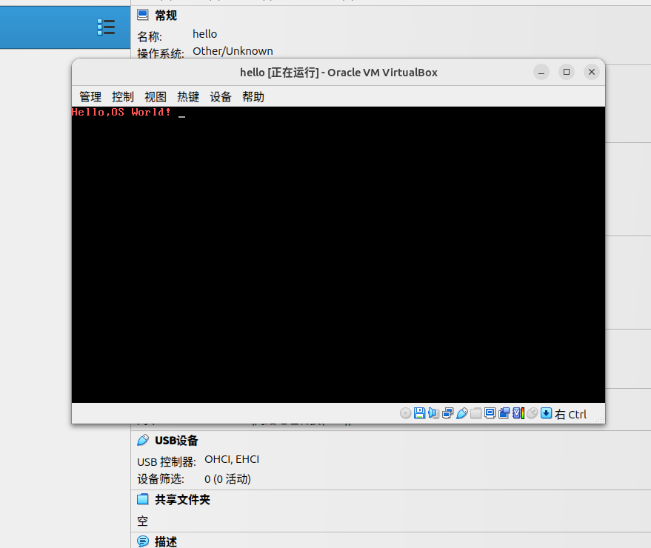Screen dimensions: 651x548
Task: Click the network adapter status icon
Action: coord(447,413)
